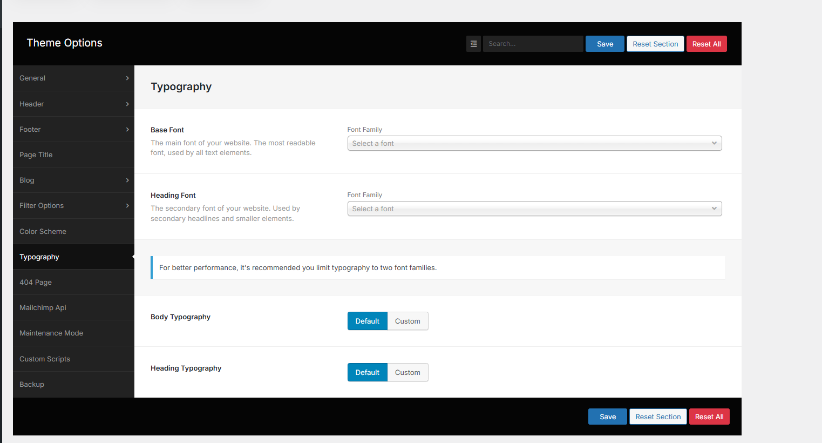The image size is (822, 443).
Task: Open Maintenance Mode settings
Action: (51, 333)
